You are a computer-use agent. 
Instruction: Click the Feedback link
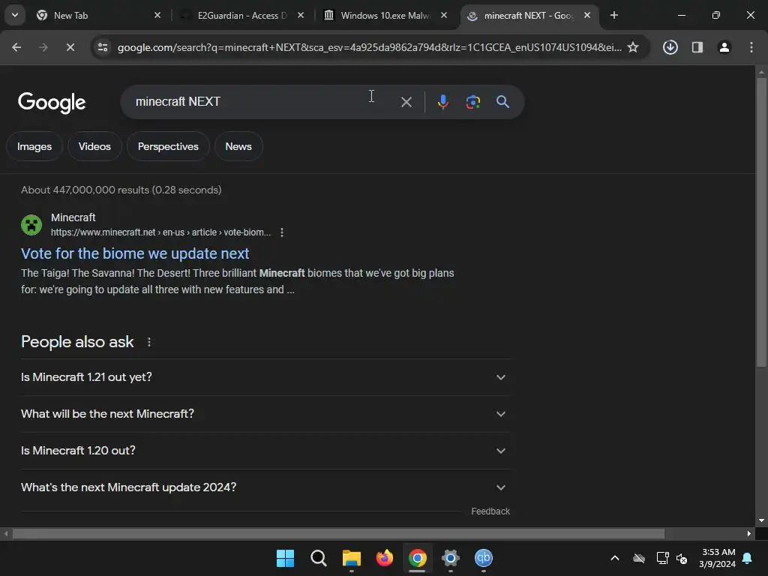click(x=490, y=511)
